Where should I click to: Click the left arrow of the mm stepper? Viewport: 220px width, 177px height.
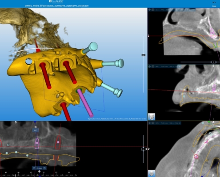[34, 168]
